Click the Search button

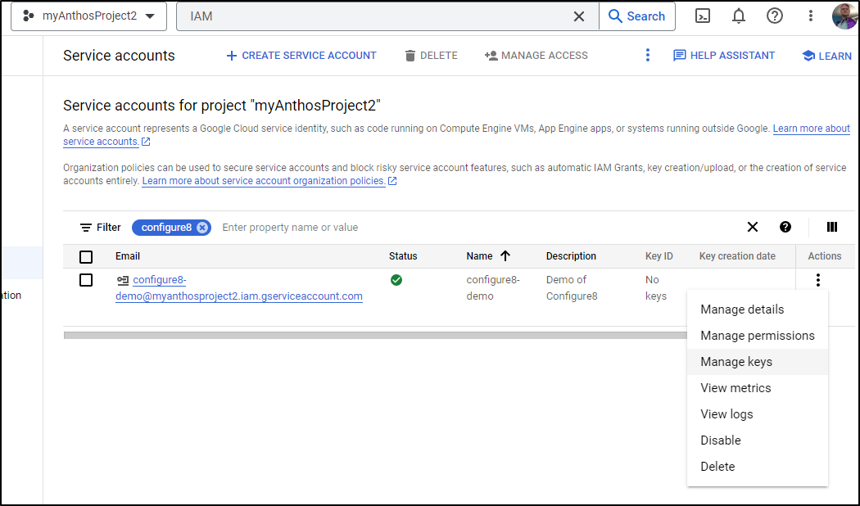636,16
